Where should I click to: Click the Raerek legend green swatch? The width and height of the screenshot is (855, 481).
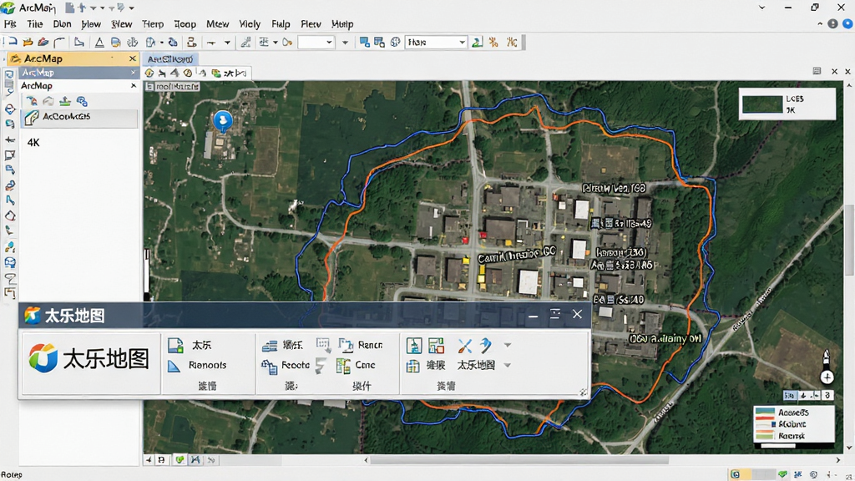point(765,435)
